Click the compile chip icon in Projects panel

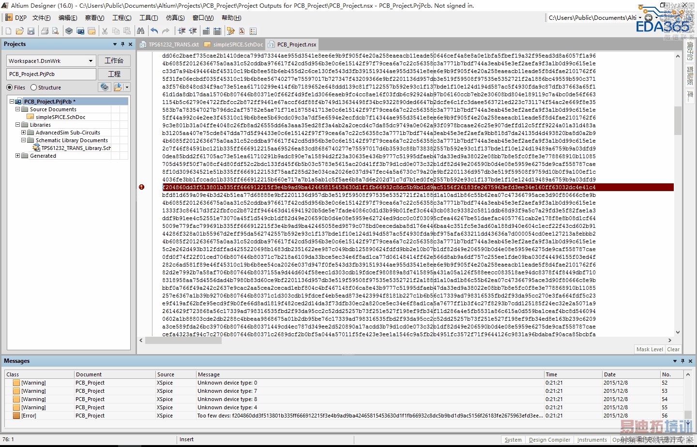105,87
